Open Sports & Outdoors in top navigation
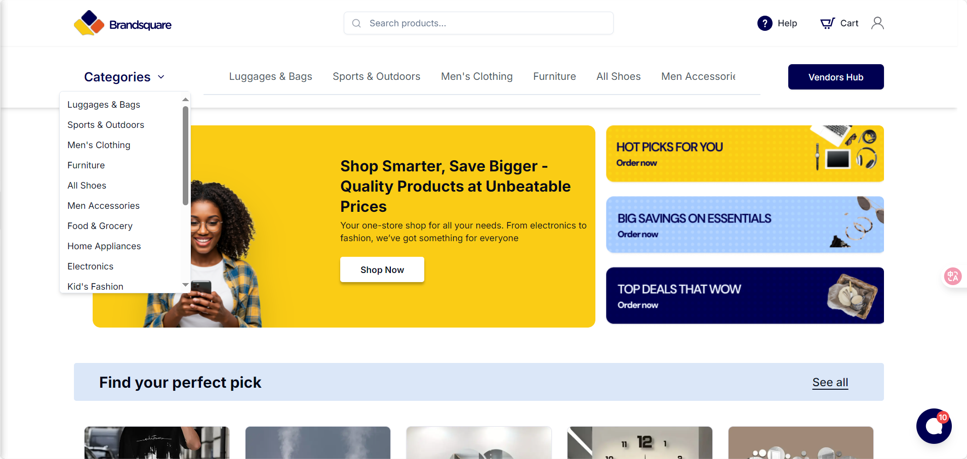 pyautogui.click(x=376, y=76)
